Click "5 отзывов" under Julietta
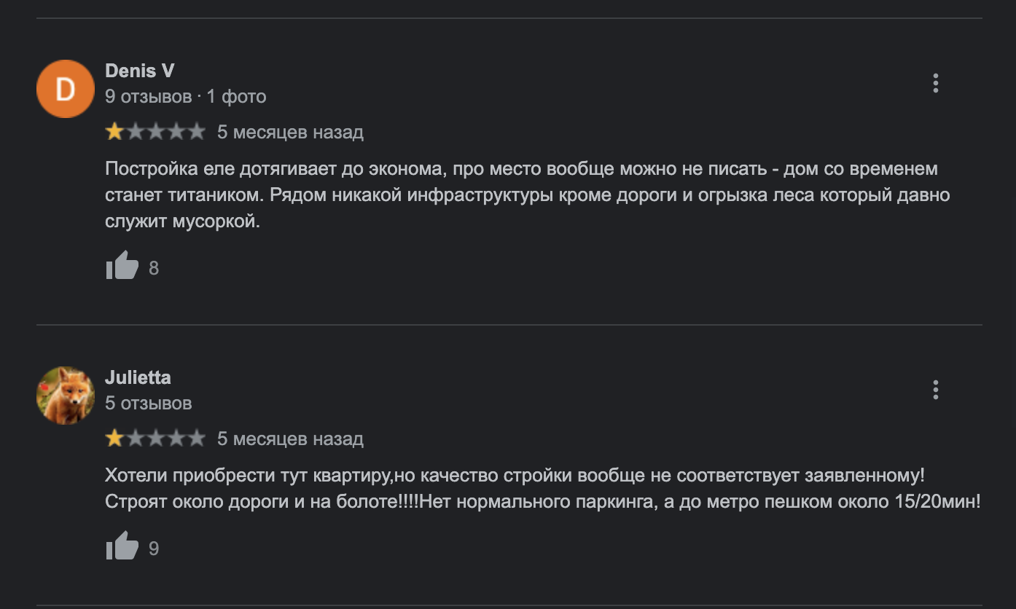Image resolution: width=1016 pixels, height=609 pixels. (x=148, y=403)
